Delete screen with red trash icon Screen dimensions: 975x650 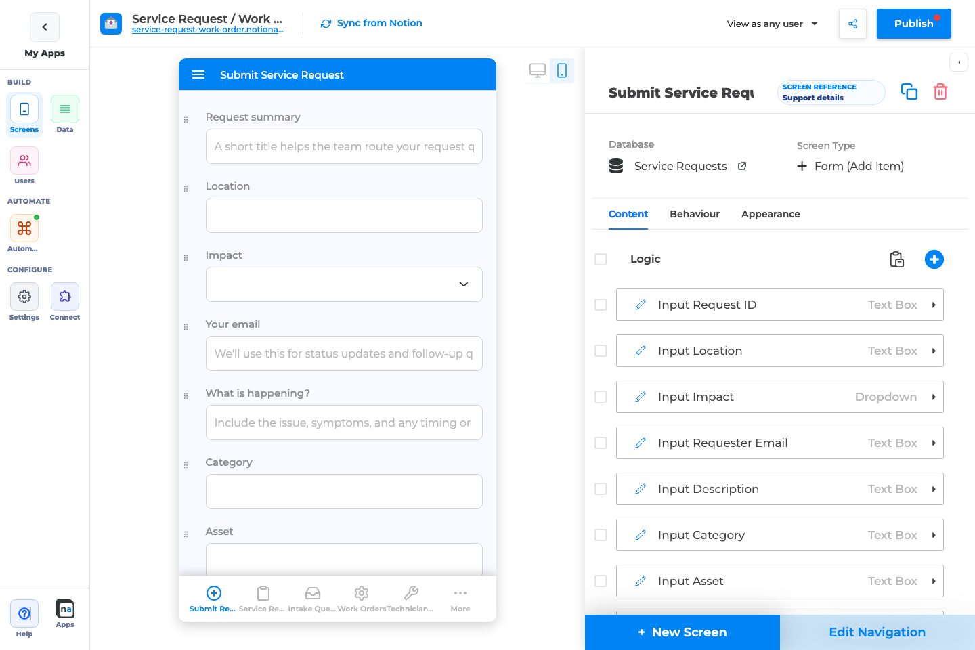pyautogui.click(x=940, y=91)
